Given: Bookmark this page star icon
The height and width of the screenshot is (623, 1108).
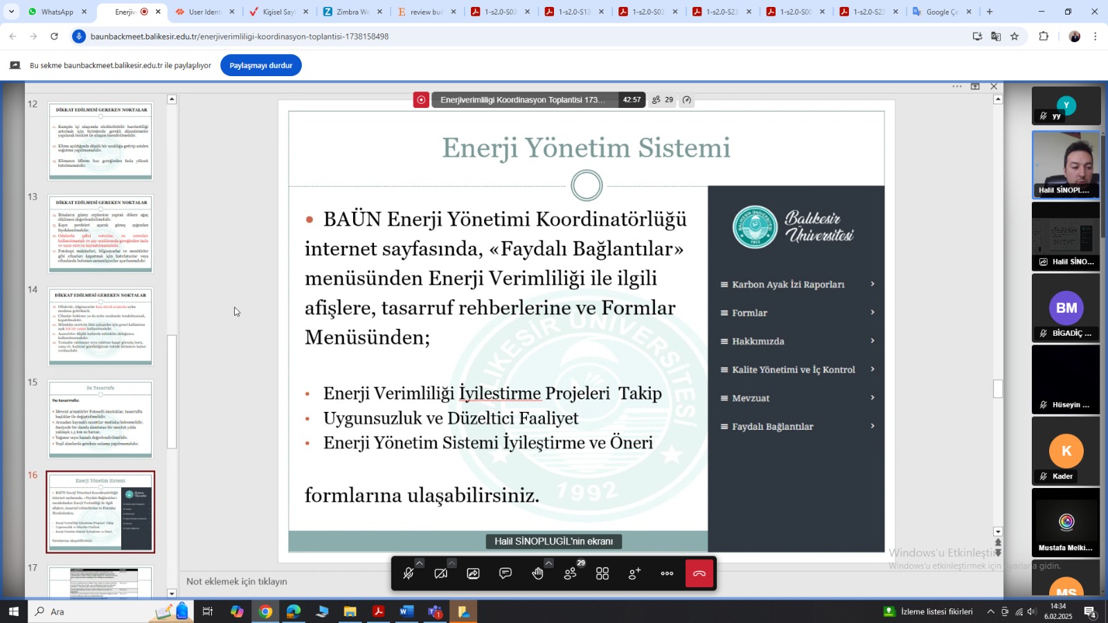Looking at the screenshot, I should (x=1015, y=36).
